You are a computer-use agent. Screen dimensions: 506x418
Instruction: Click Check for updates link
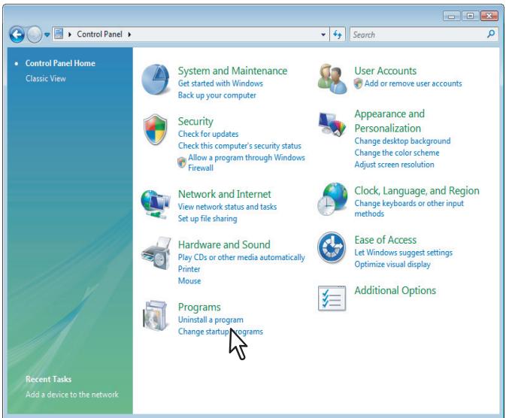208,134
